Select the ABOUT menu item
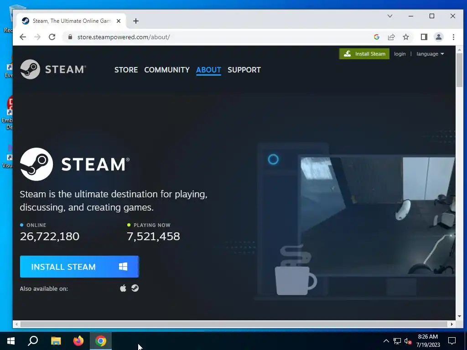467x350 pixels. click(208, 70)
